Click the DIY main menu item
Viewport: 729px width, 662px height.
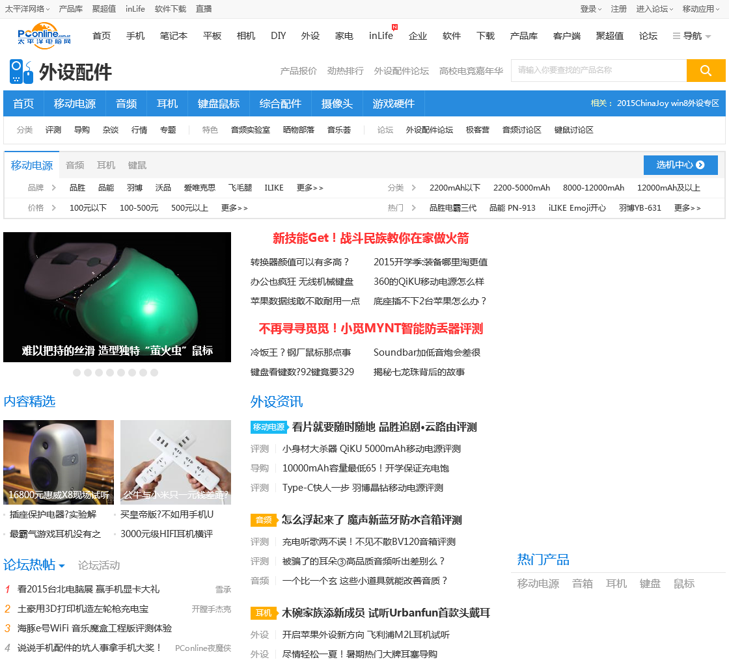[x=278, y=36]
